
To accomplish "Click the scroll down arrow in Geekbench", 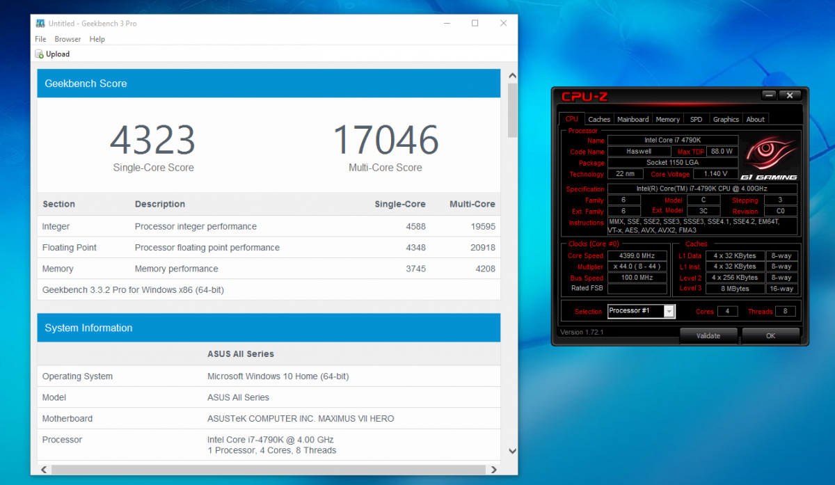I will point(512,452).
